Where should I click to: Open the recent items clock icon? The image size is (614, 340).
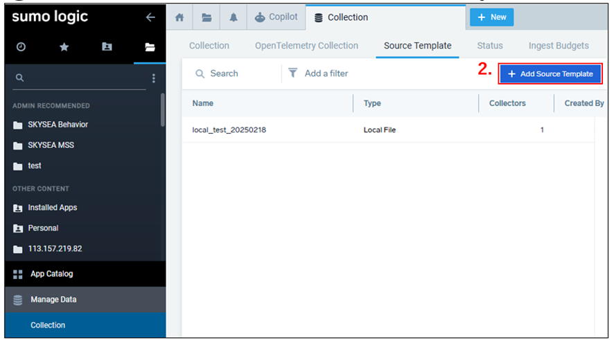click(21, 47)
